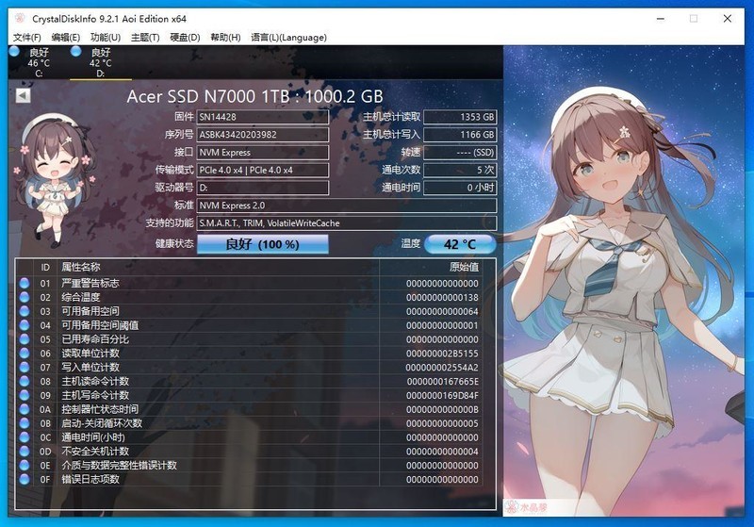Viewport: 754px width, 527px height.
Task: Click the serial number field ASBK43420203982
Action: [263, 135]
